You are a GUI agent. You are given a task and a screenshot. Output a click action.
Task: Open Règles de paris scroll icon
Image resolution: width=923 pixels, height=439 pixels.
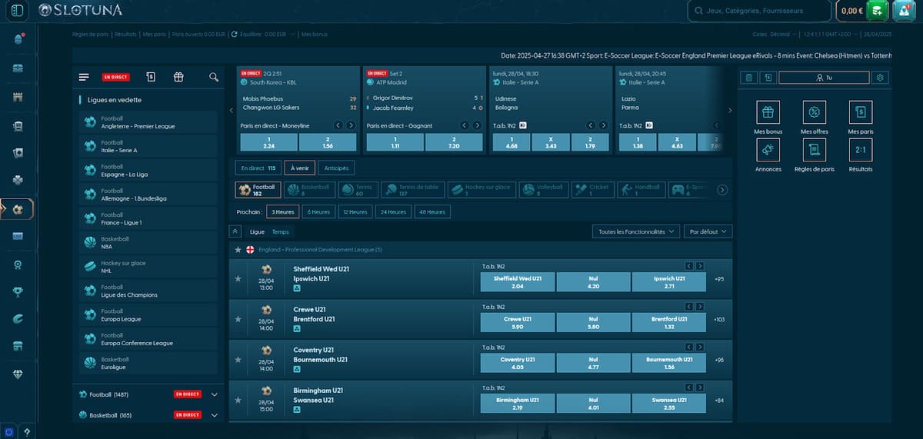tap(815, 150)
